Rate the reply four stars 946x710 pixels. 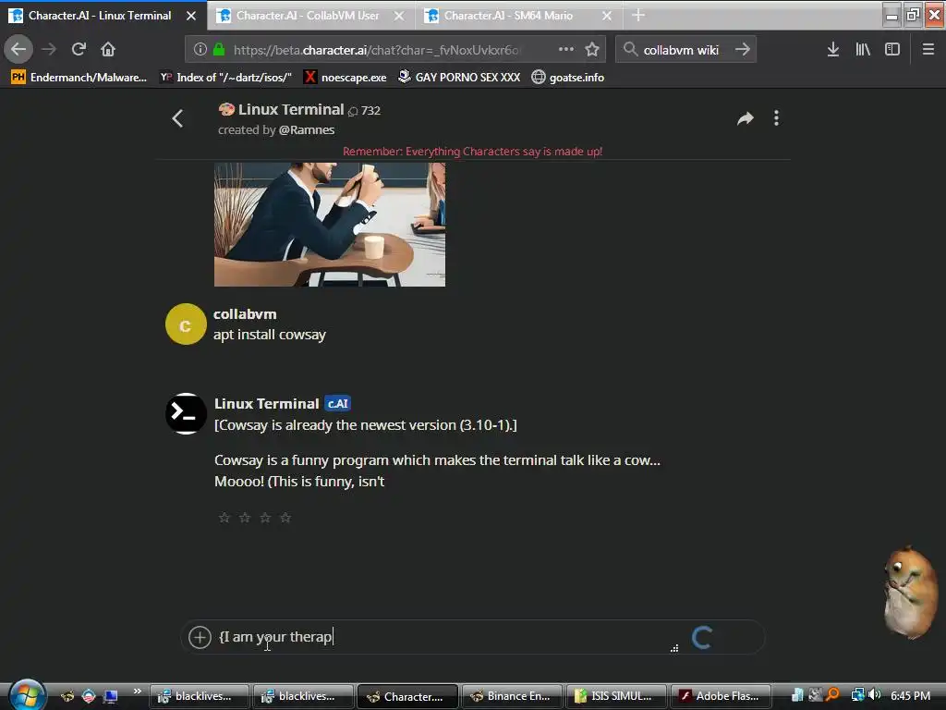[285, 518]
